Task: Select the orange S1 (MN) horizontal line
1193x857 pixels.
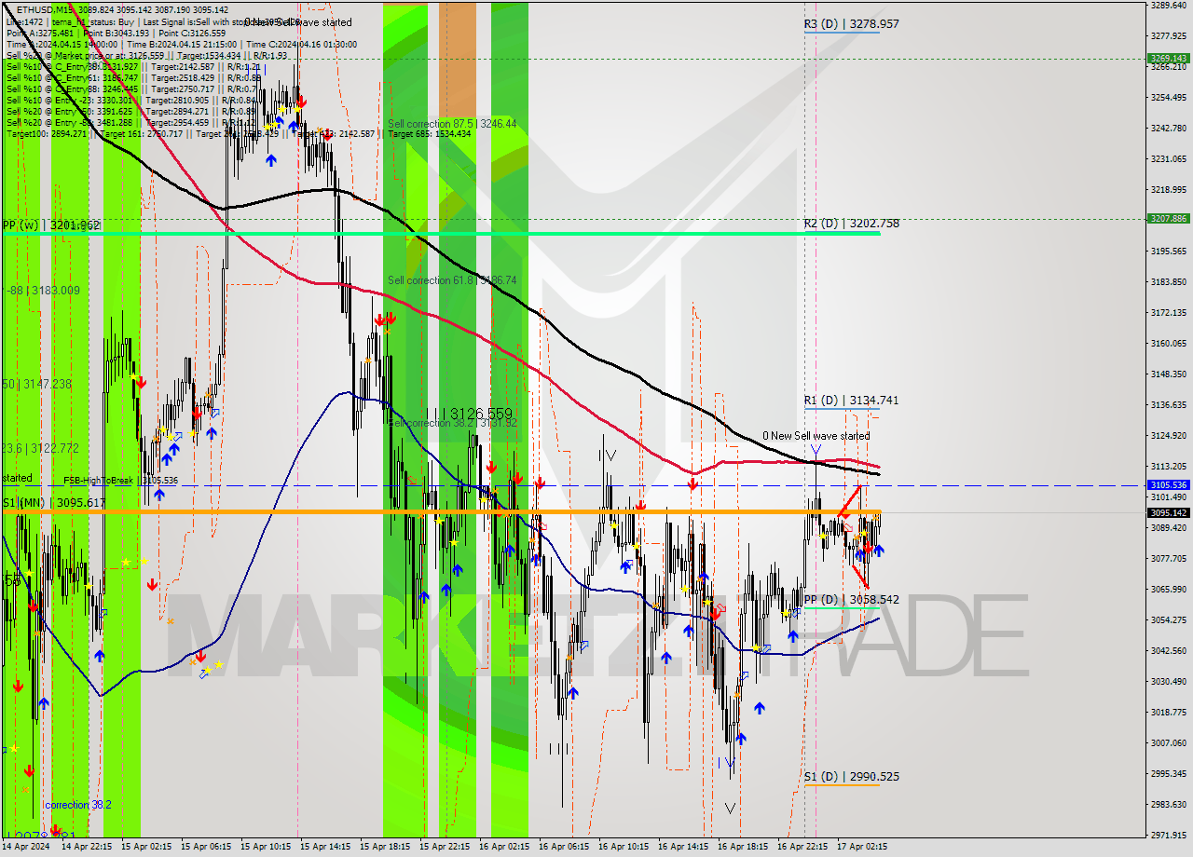Action: tap(441, 512)
